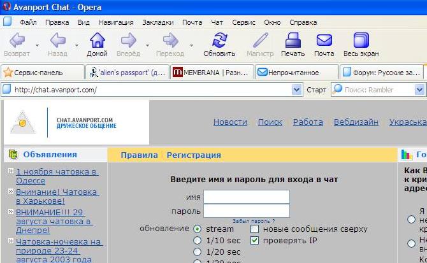Image resolution: width=427 pixels, height=263 pixels.
Task: Switch to the MEMBRANA tab
Action: pyautogui.click(x=212, y=73)
